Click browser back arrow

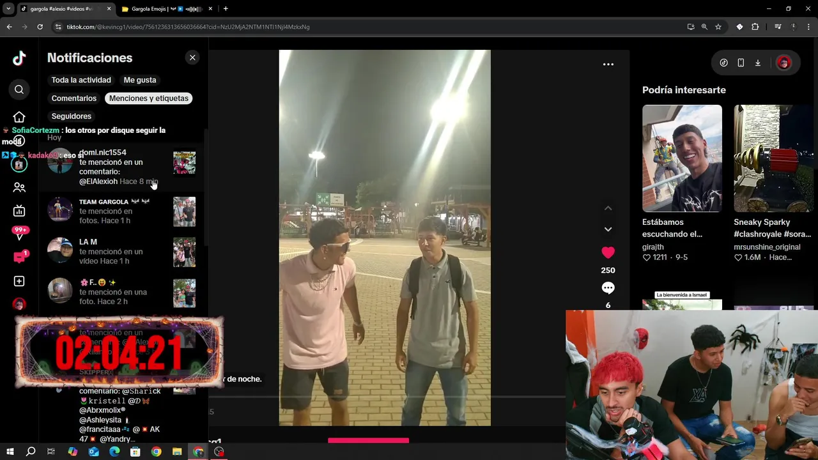[x=9, y=27]
